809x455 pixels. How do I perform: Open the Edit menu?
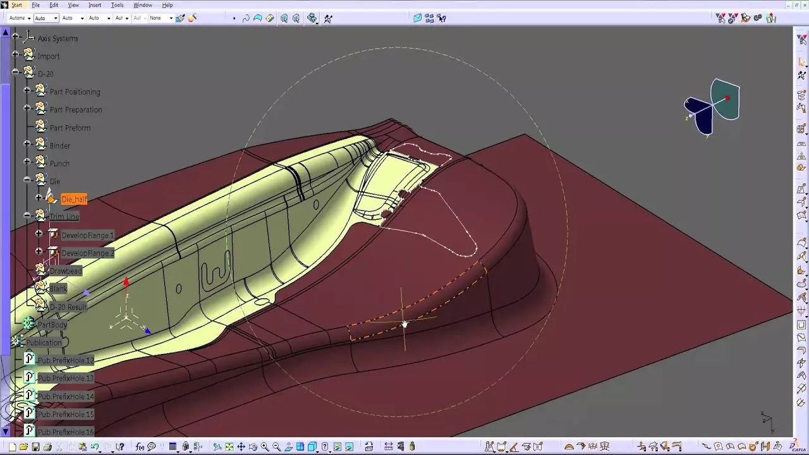(x=54, y=5)
